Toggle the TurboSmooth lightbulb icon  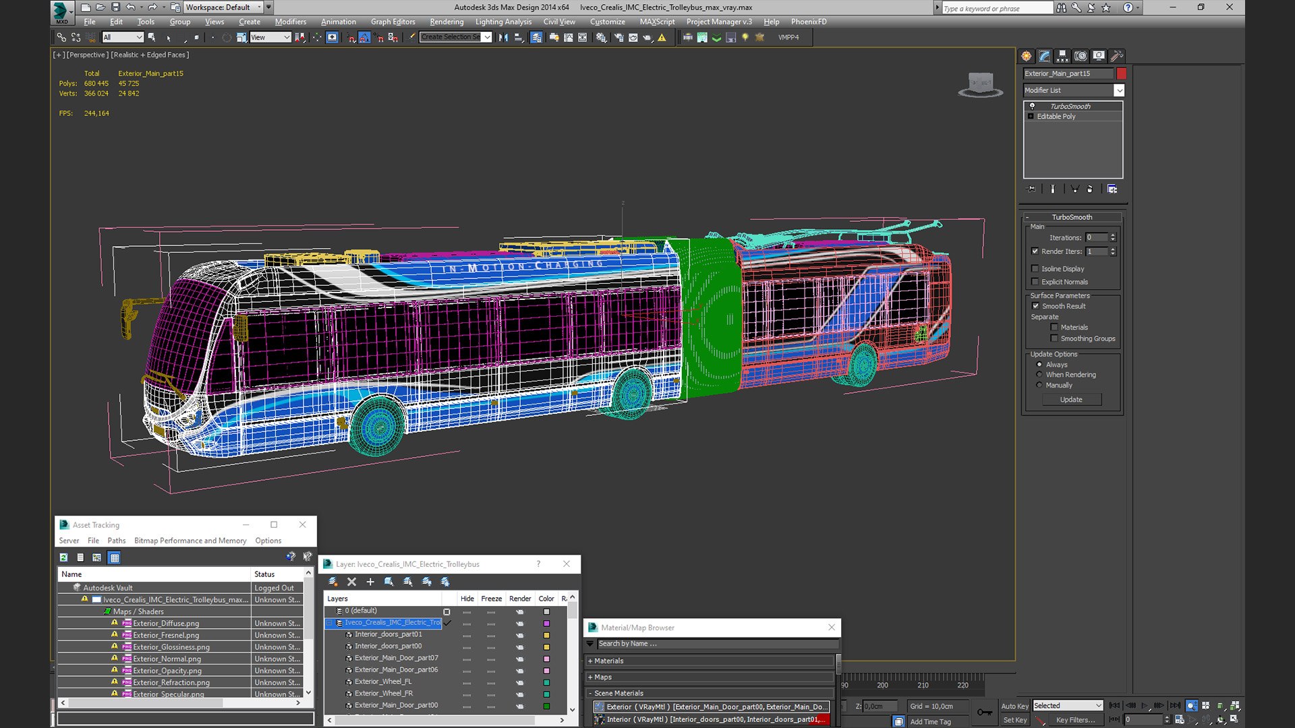point(1032,106)
